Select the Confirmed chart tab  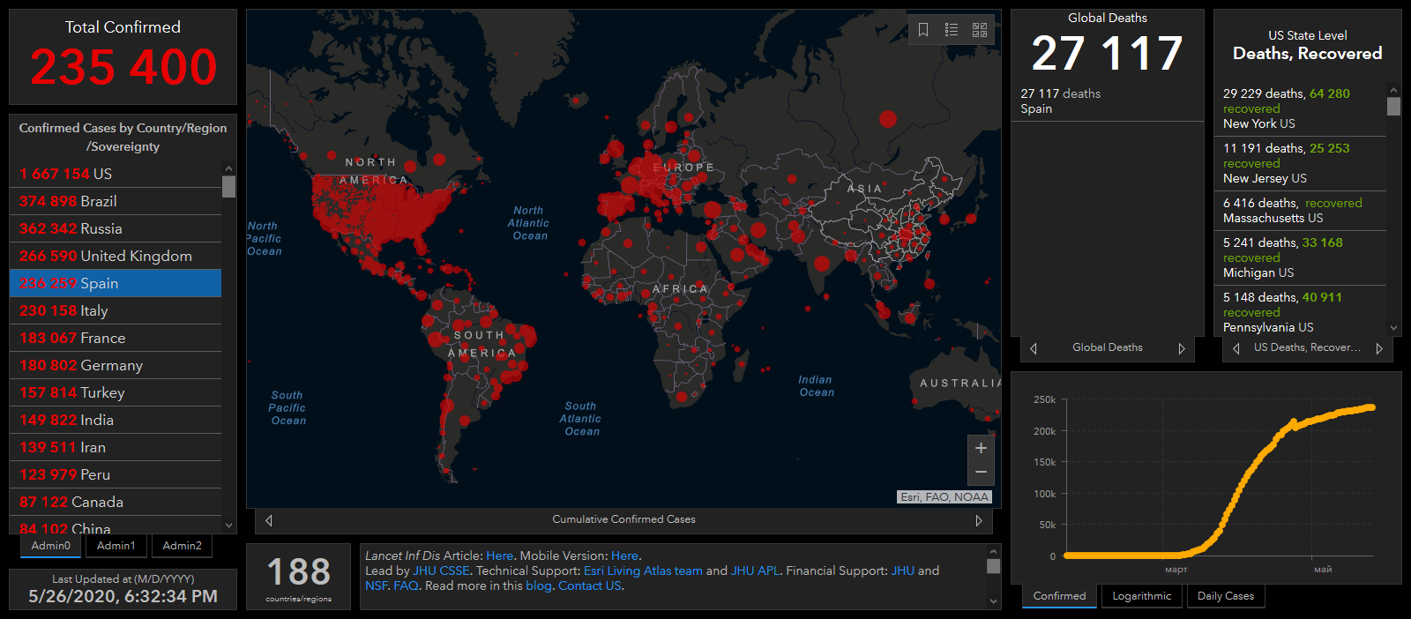point(1060,596)
